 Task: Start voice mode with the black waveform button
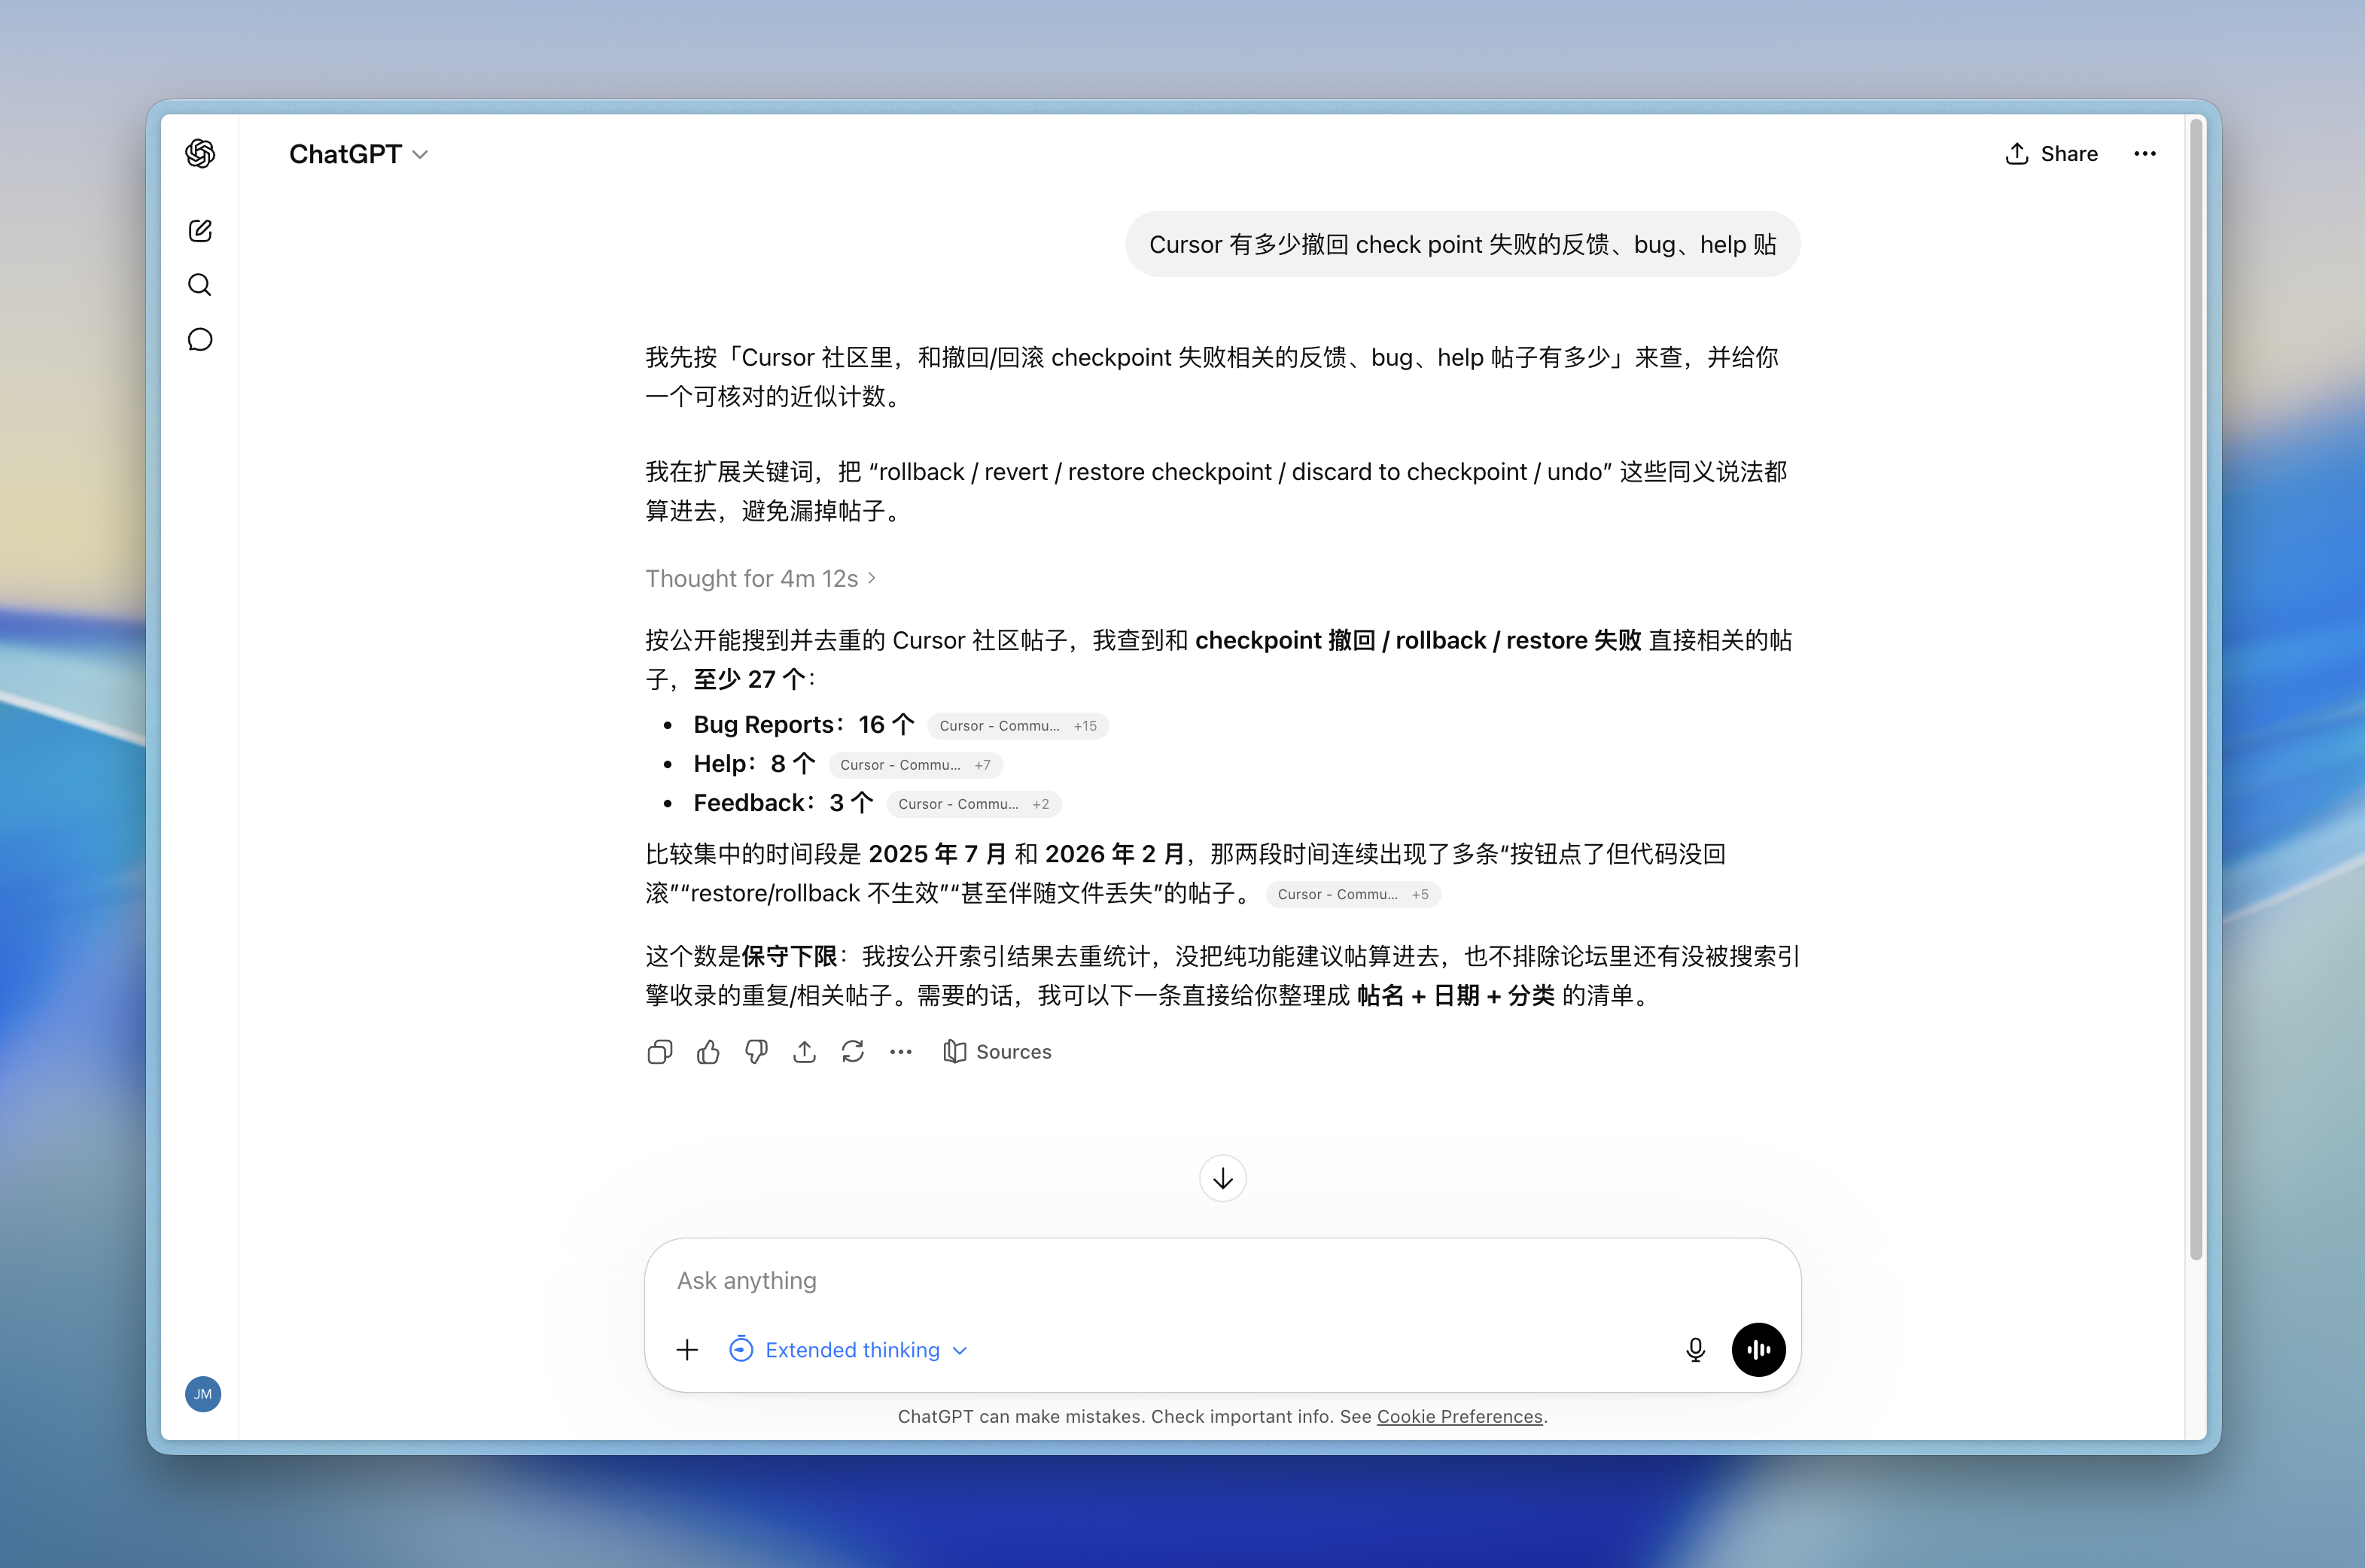pyautogui.click(x=1759, y=1350)
